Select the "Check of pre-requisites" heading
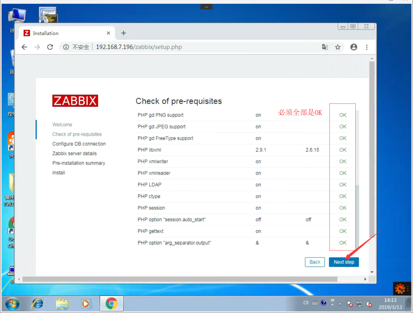The height and width of the screenshot is (313, 413). (x=179, y=101)
